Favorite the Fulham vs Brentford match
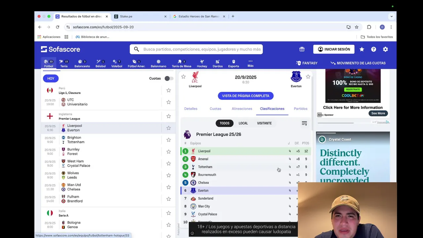This screenshot has width=423, height=238. coord(169,199)
